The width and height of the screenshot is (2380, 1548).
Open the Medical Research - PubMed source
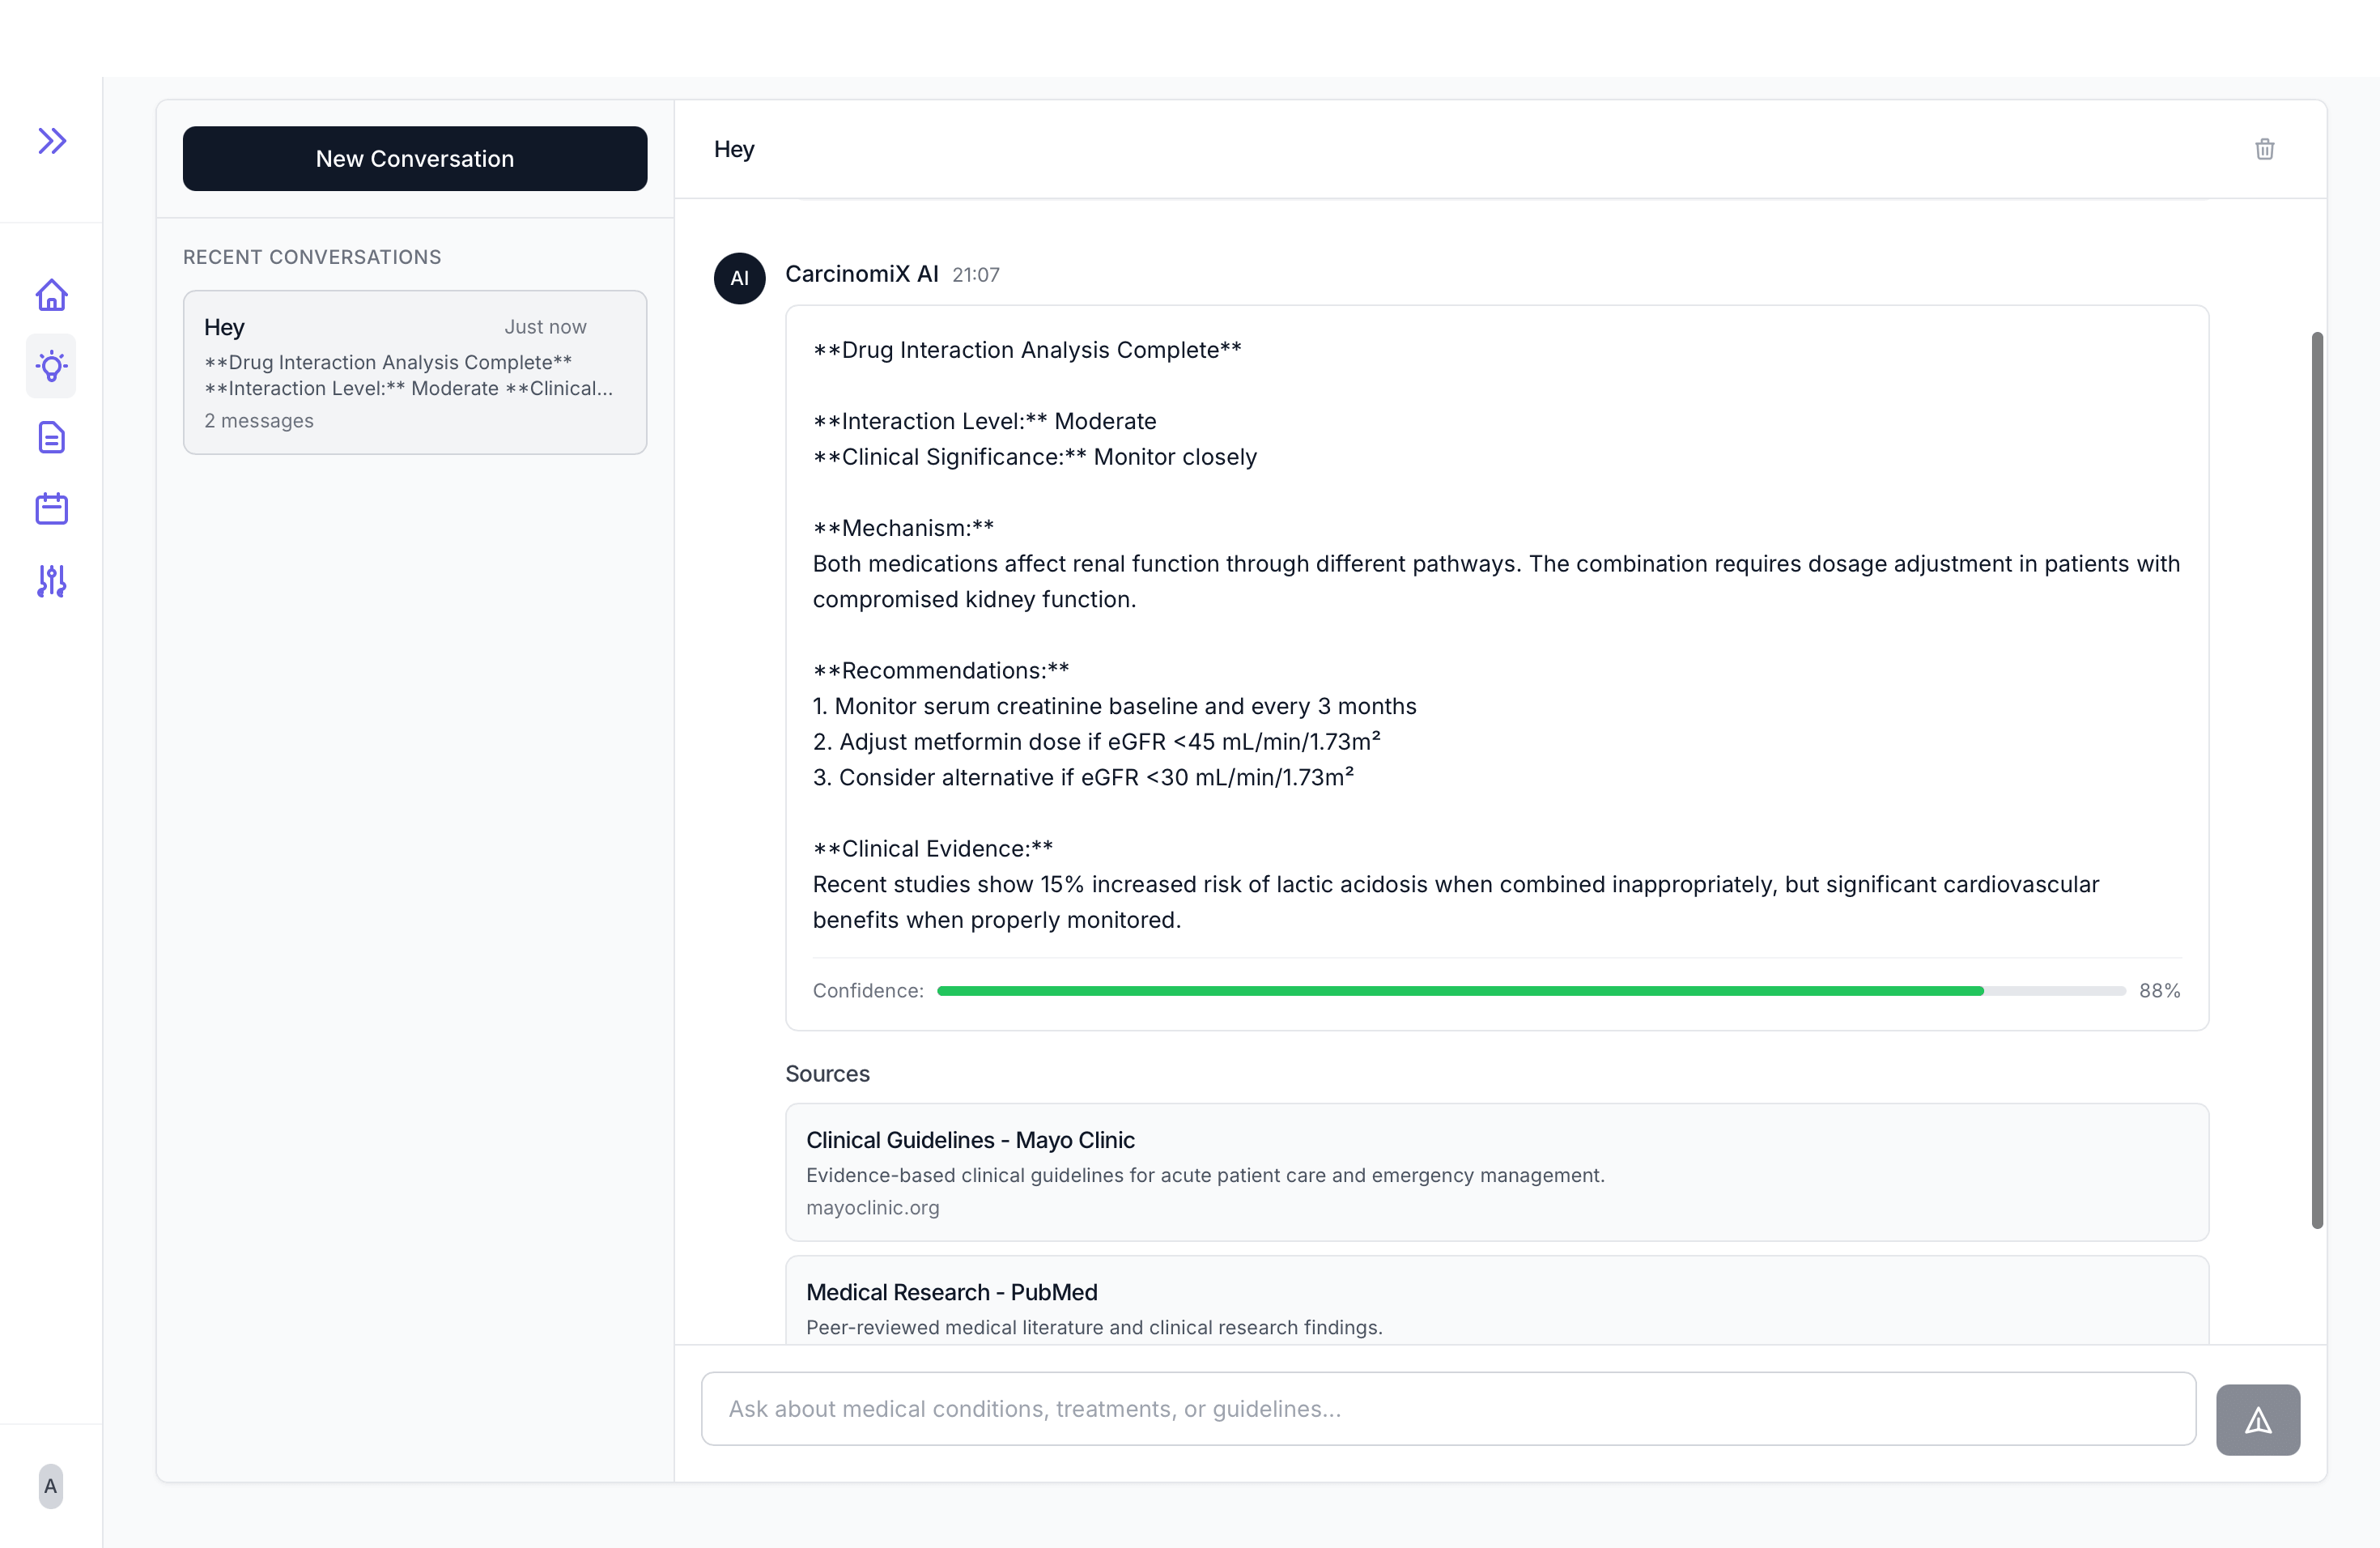951,1292
